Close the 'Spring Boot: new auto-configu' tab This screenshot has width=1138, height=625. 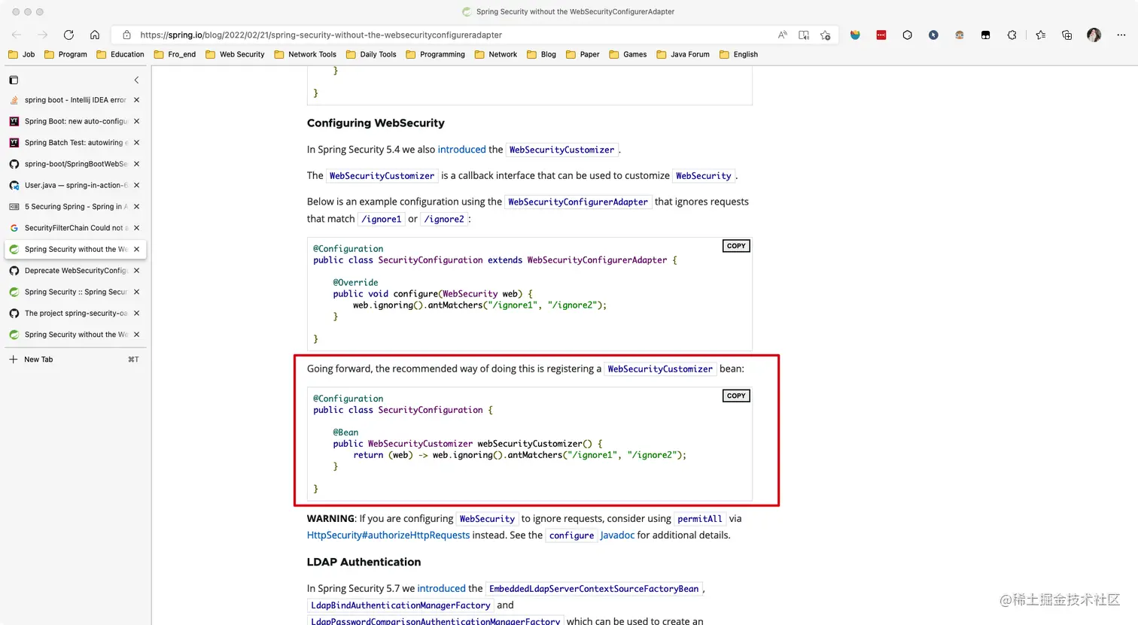tap(136, 121)
